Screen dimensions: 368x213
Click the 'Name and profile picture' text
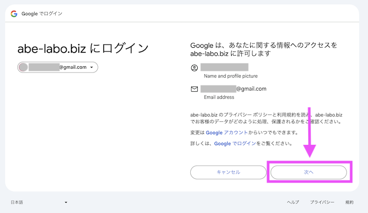[231, 76]
